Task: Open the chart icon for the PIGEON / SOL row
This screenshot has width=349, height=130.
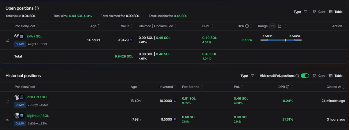Action: point(7,101)
